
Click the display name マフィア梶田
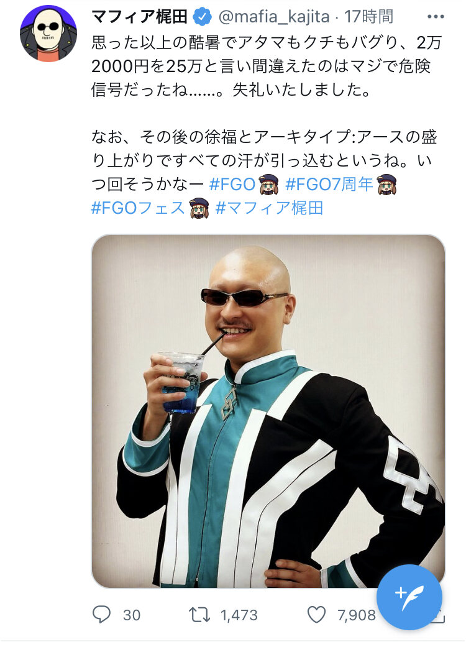139,17
